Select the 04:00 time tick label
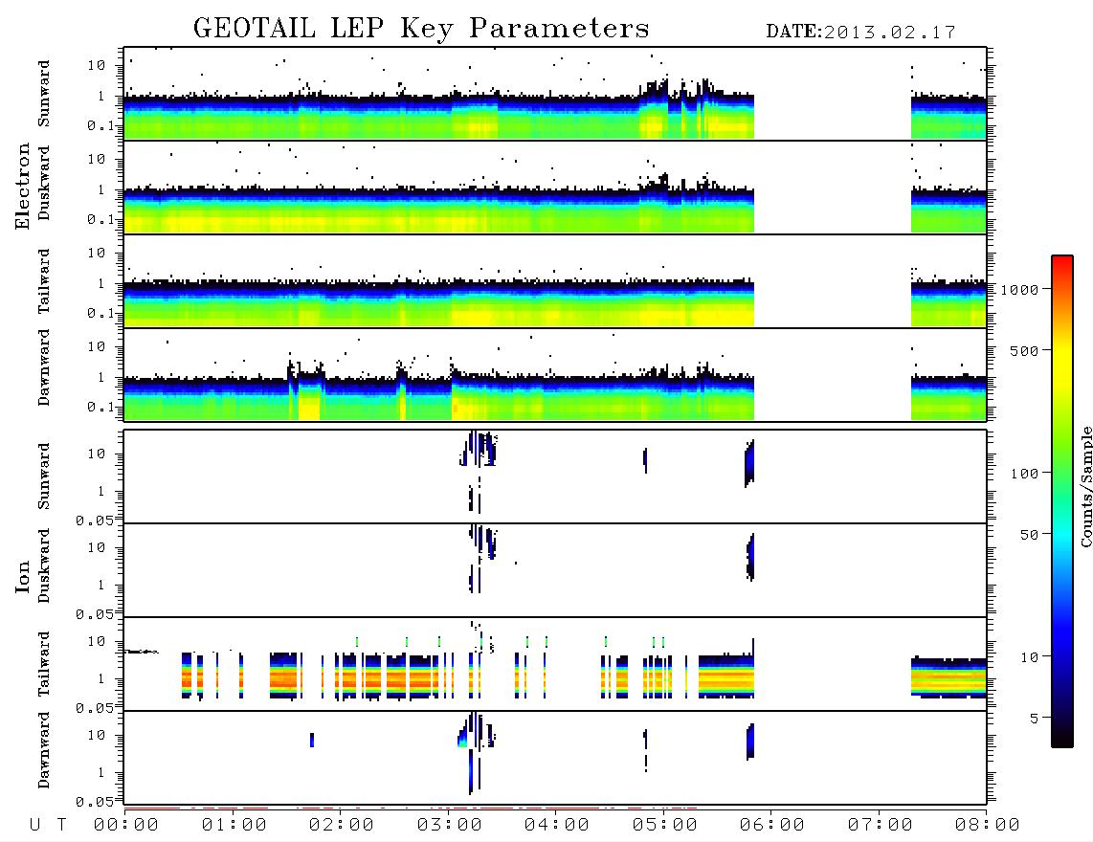The height and width of the screenshot is (842, 1093). pos(557,826)
